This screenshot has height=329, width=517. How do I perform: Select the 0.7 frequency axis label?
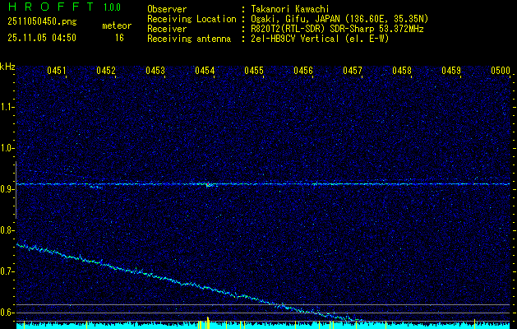(7, 271)
